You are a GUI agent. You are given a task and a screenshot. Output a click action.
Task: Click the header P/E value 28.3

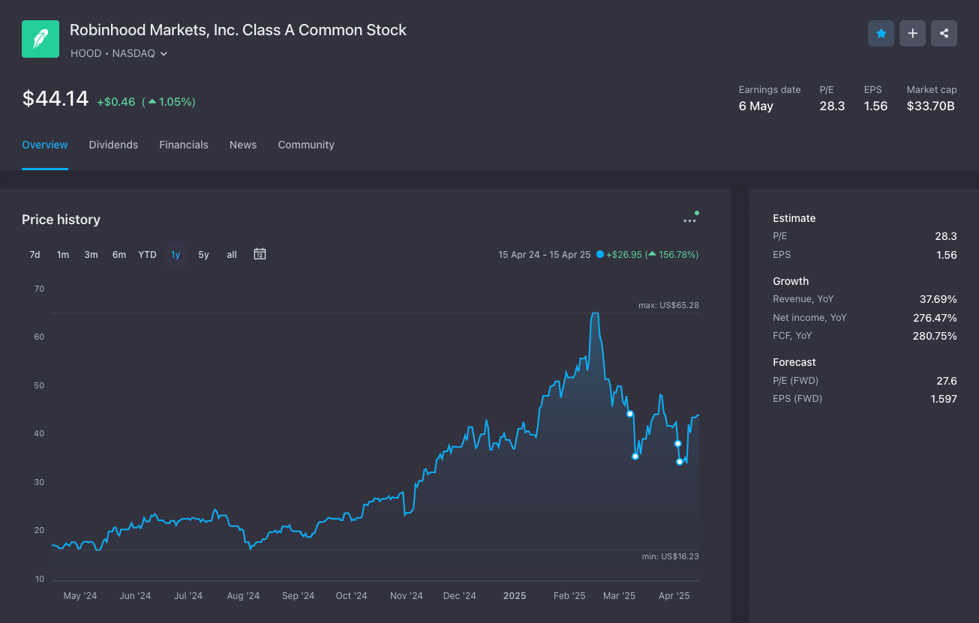tap(832, 106)
